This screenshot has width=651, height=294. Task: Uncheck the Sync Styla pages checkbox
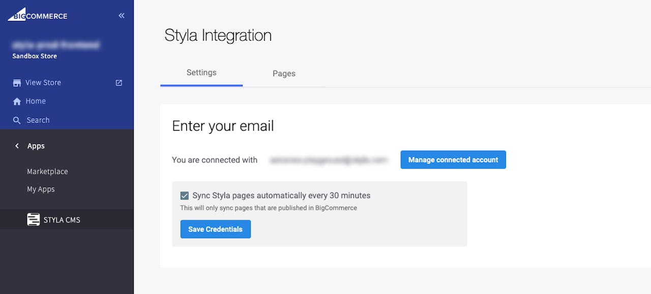tap(185, 196)
